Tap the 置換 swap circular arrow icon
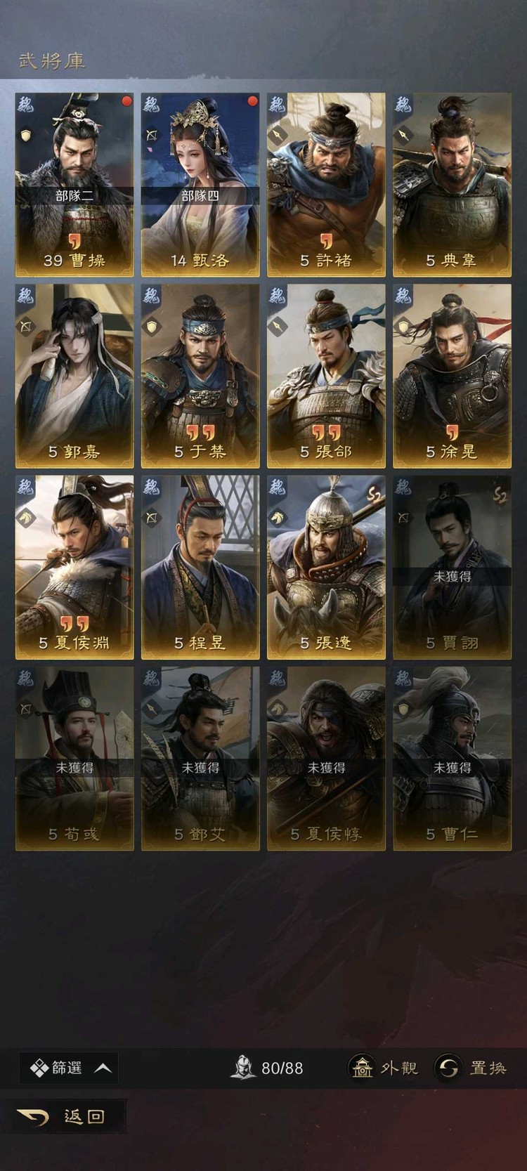This screenshot has height=1171, width=527. pos(448,1068)
